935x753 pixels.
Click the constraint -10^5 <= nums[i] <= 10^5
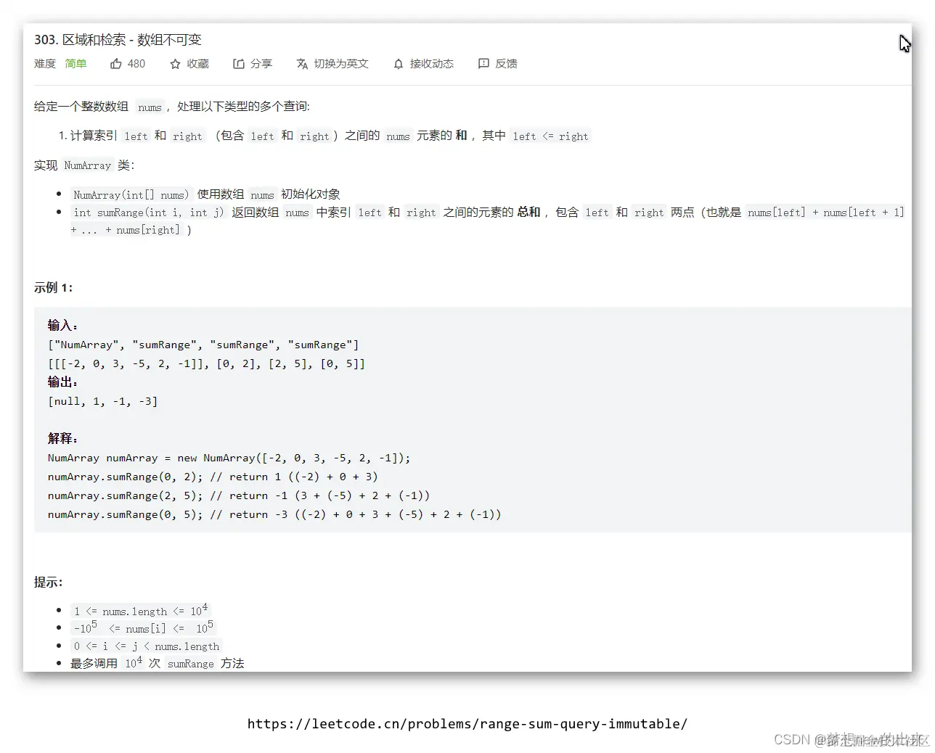[143, 628]
